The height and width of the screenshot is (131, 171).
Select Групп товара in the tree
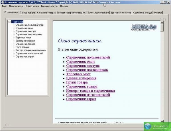[22, 47]
